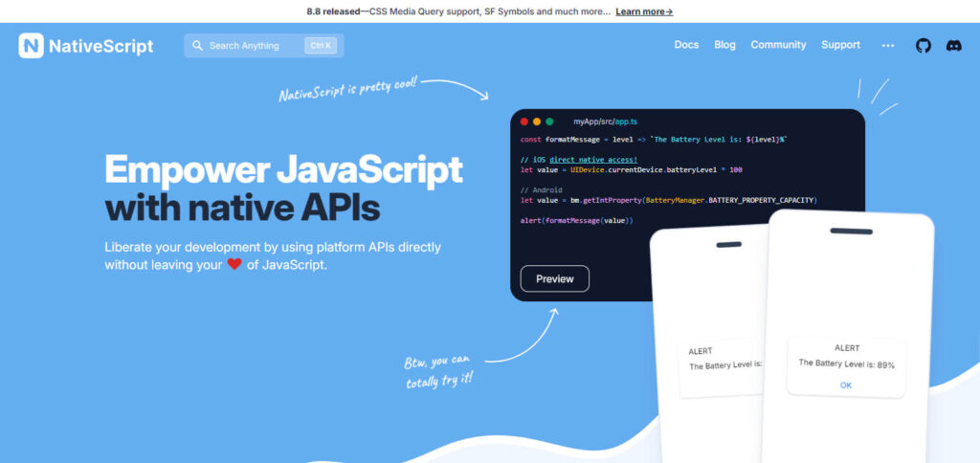Click the red heart icon
This screenshot has height=463, width=980.
(234, 264)
